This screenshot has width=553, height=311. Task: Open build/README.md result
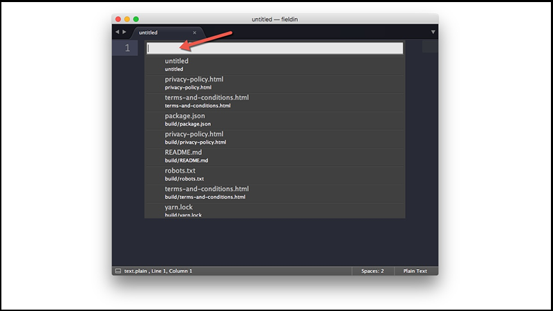274,156
